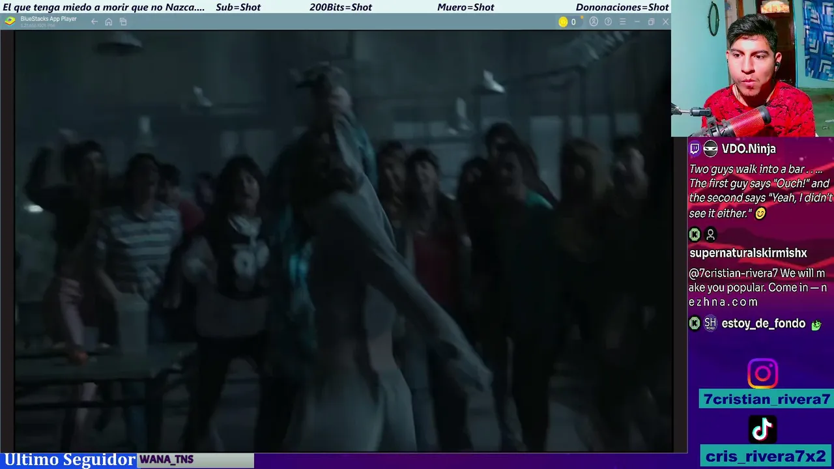The height and width of the screenshot is (469, 834).
Task: Click the Sub=Shot overlay text
Action: tap(238, 7)
